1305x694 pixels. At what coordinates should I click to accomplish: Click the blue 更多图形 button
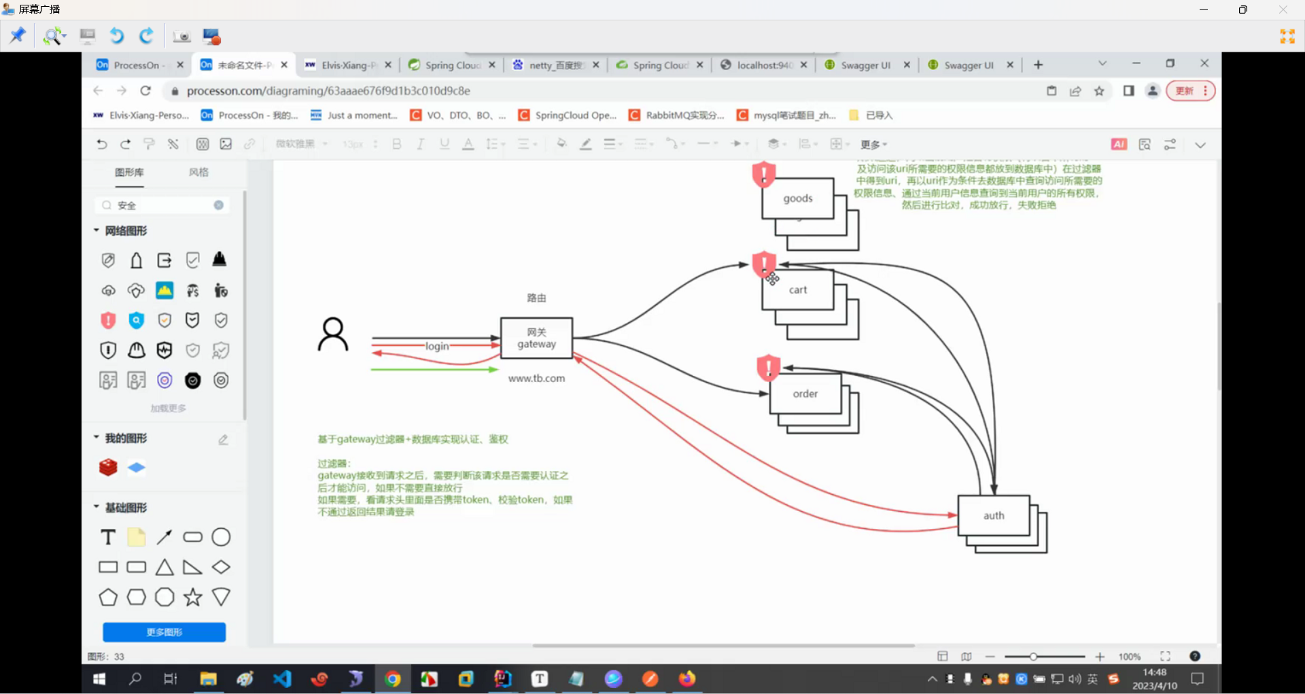tap(164, 632)
